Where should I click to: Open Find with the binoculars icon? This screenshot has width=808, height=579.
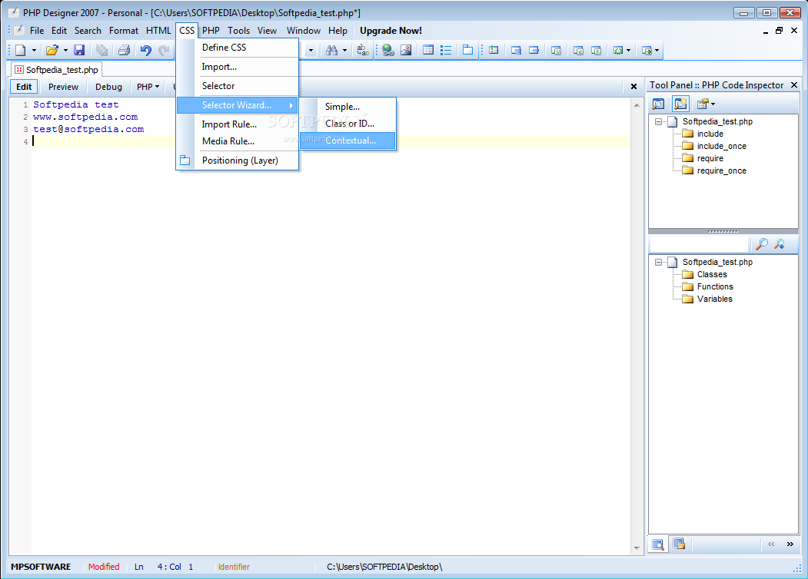point(332,50)
